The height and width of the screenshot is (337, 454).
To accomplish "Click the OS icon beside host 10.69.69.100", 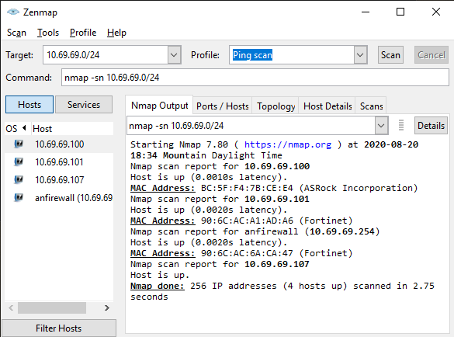I will click(19, 144).
